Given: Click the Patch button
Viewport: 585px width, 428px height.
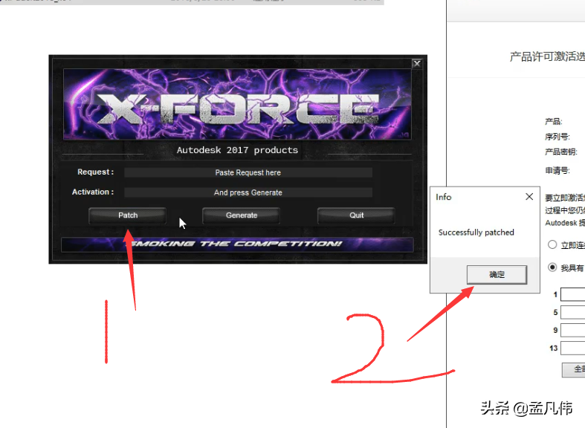Looking at the screenshot, I should (x=128, y=215).
